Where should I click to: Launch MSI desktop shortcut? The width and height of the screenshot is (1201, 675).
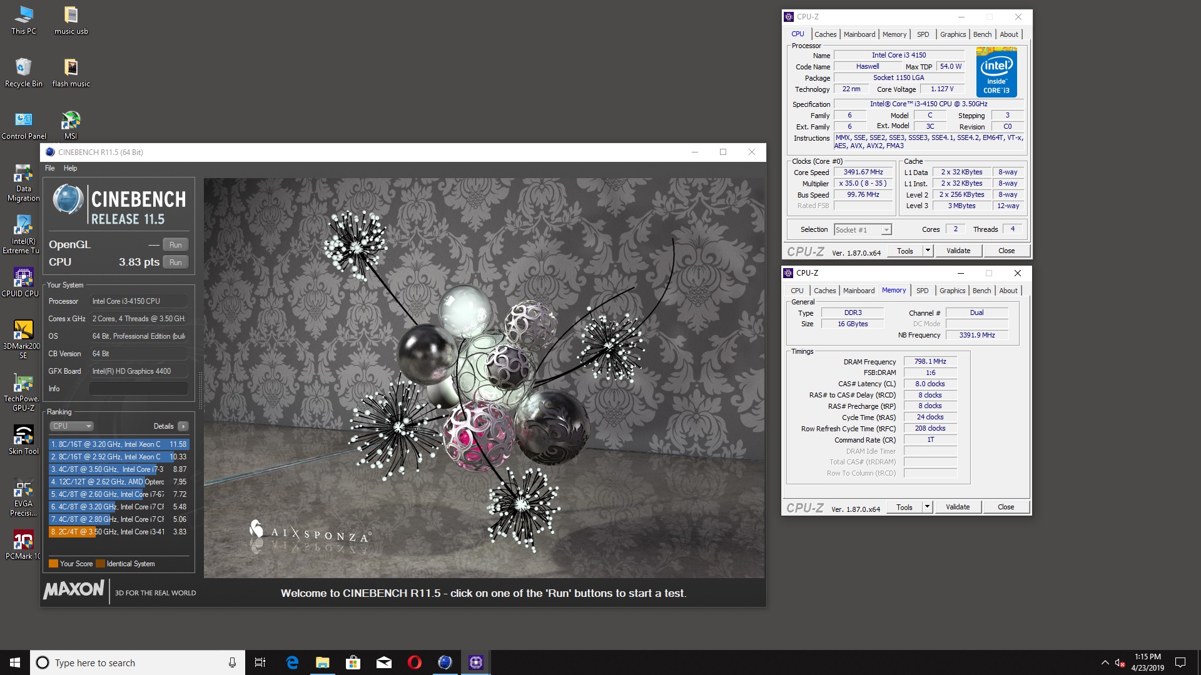point(71,125)
